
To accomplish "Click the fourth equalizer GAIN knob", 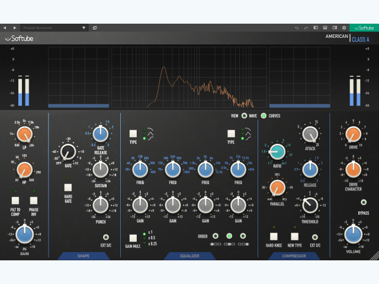I will pyautogui.click(x=238, y=205).
